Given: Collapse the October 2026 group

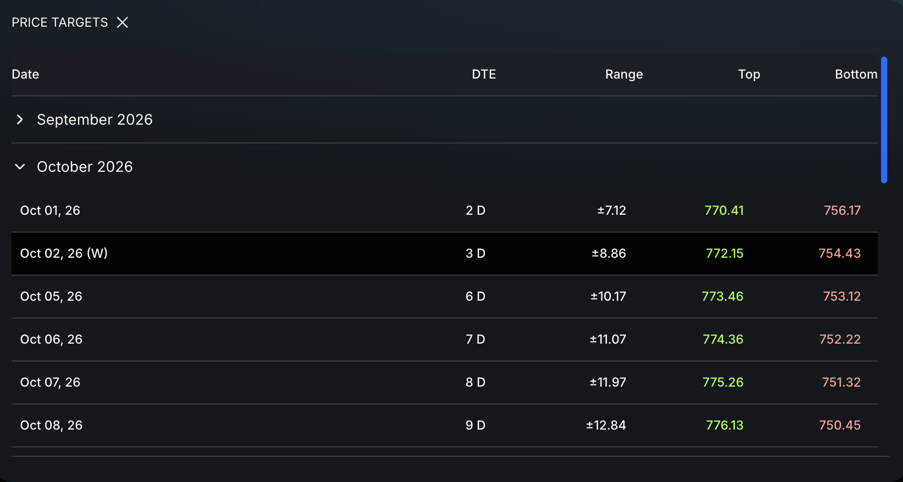Looking at the screenshot, I should click(20, 167).
